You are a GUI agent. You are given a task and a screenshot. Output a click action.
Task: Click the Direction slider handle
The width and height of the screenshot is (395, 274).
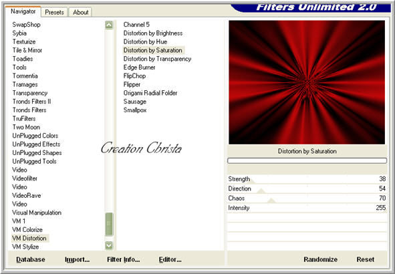coord(261,191)
